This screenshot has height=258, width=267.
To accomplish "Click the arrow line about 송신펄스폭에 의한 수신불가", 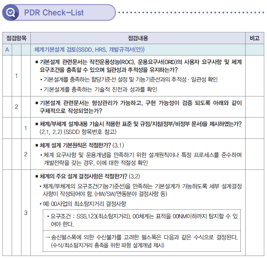I will (x=142, y=237).
